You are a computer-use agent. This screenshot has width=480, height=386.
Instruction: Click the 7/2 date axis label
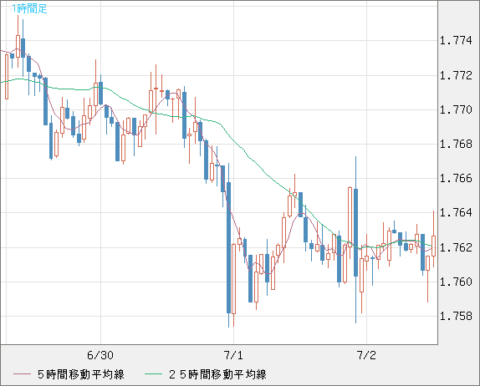coord(366,355)
